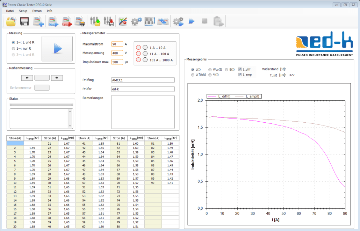Click the print measurement icon in toolbar

pos(80,22)
